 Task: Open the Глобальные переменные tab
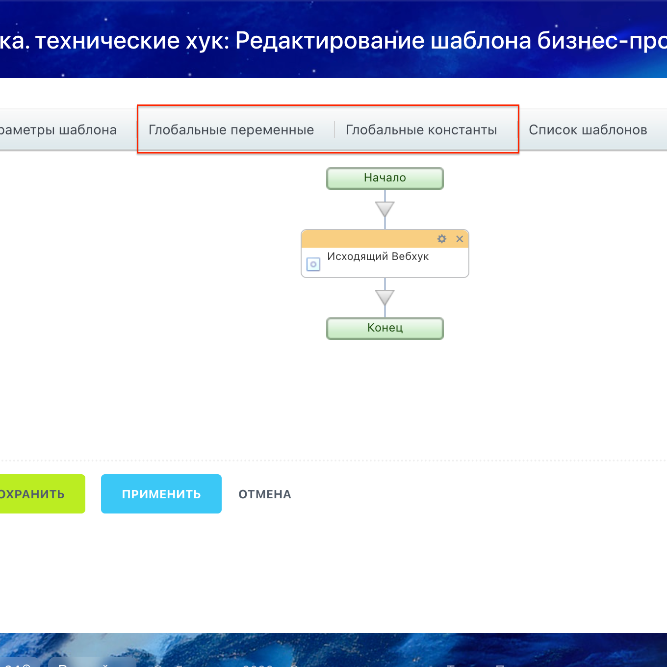[x=231, y=129]
